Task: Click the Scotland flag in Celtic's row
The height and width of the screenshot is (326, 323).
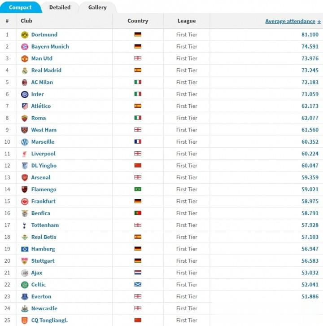Action: 138,285
